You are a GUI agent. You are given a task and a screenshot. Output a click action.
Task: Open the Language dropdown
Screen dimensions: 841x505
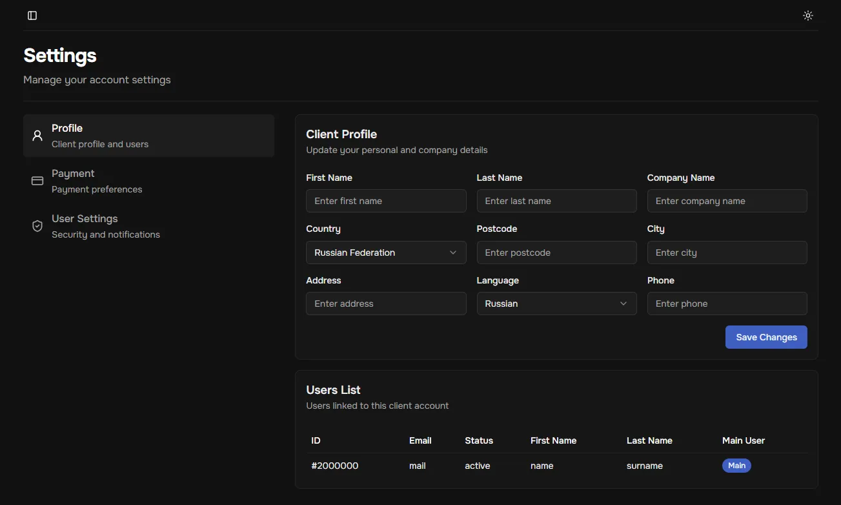point(556,304)
